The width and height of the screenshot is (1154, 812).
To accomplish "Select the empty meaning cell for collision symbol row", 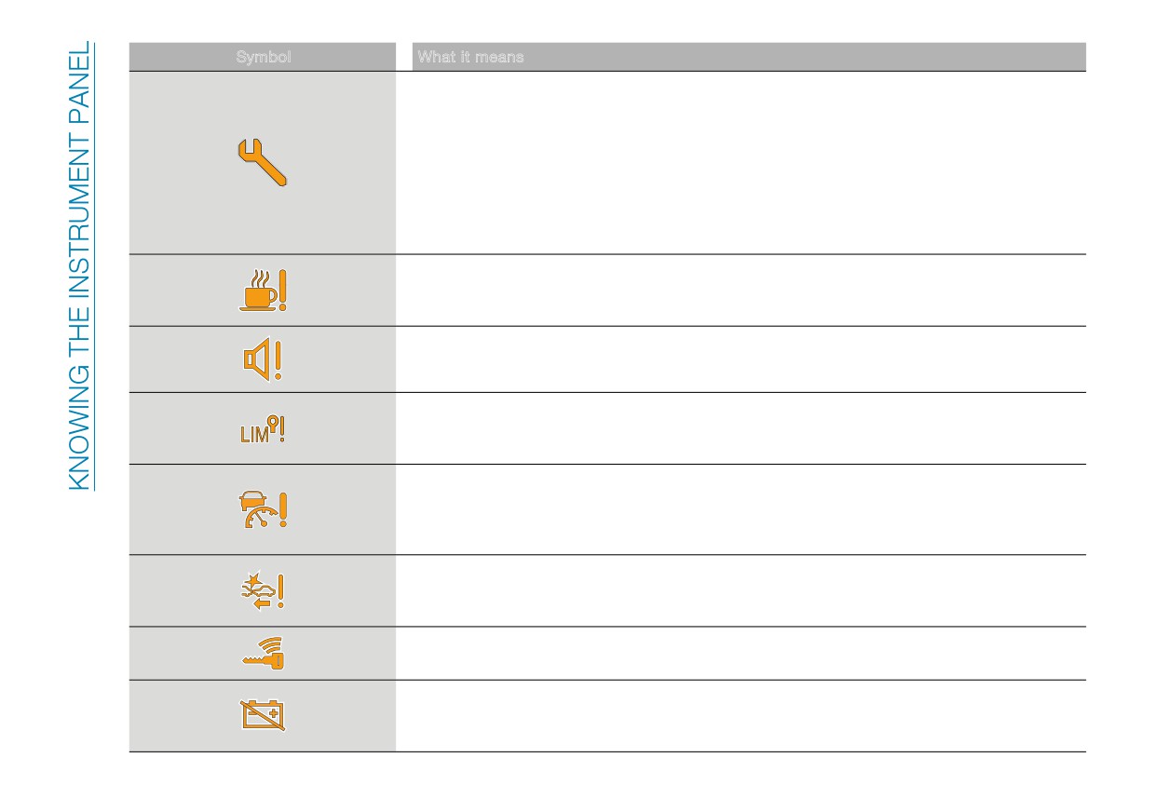I will (741, 590).
